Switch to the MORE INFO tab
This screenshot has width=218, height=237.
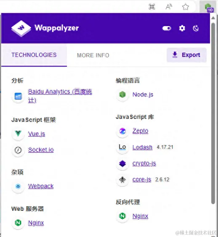click(93, 55)
